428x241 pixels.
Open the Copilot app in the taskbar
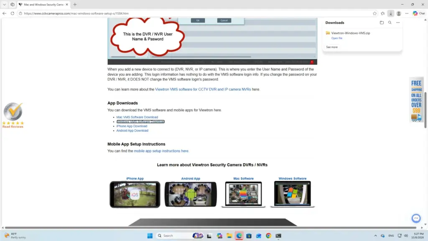[219, 236]
